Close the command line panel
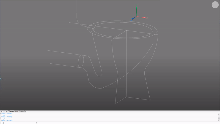This screenshot has width=220, height=124. (1, 113)
